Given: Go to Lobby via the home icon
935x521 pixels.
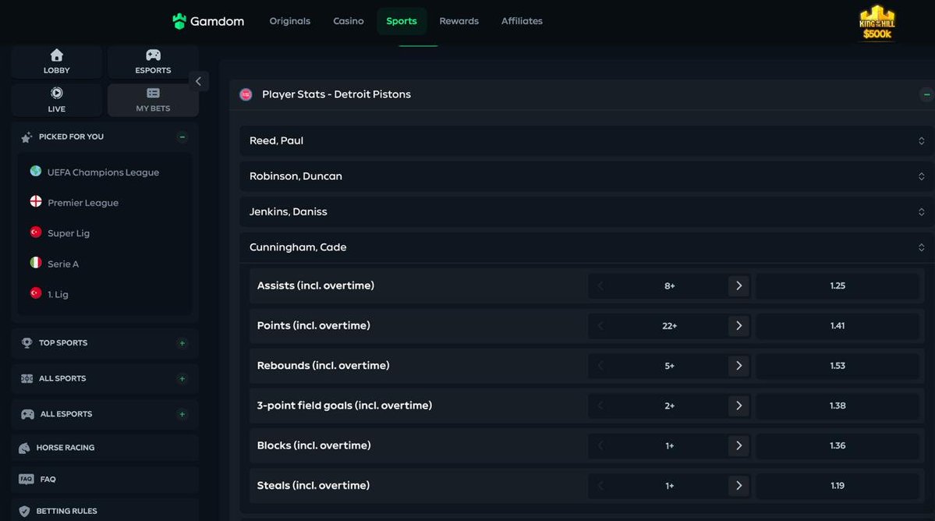Looking at the screenshot, I should 57,55.
